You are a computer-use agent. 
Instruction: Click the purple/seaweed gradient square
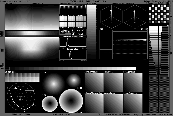click(94, 82)
